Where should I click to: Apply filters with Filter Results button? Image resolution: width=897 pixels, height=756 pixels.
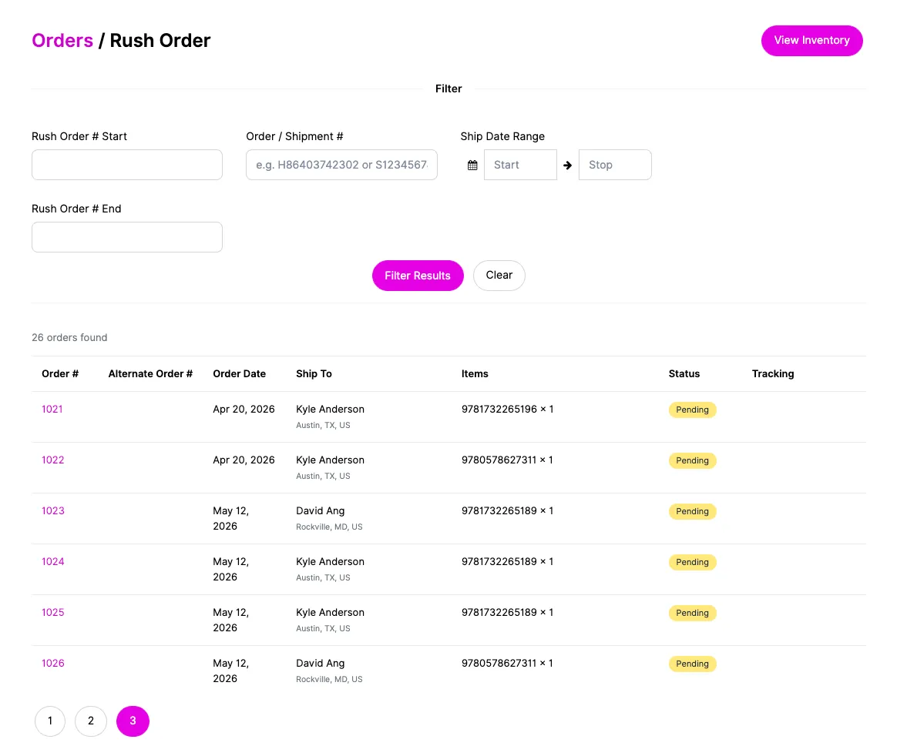click(x=418, y=276)
